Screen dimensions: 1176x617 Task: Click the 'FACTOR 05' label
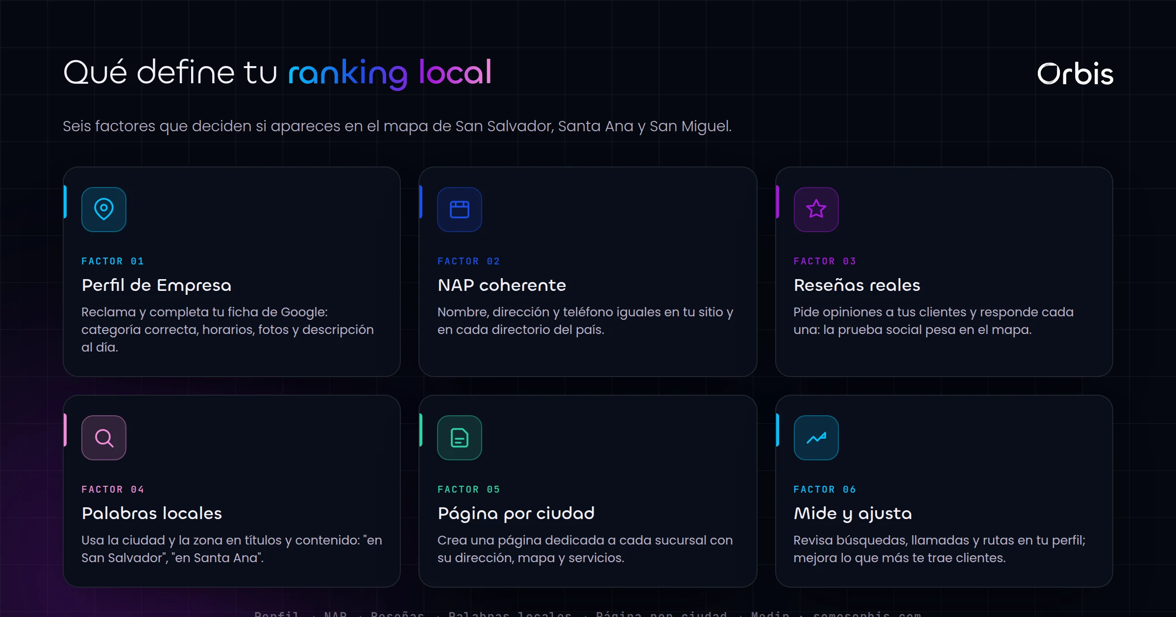pos(468,489)
